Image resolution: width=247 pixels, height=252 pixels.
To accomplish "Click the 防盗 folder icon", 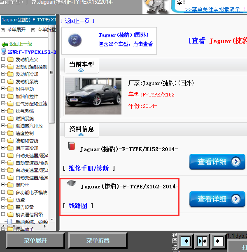I will (x=10, y=200).
